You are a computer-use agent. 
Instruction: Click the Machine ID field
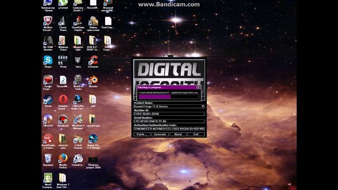[169, 114]
